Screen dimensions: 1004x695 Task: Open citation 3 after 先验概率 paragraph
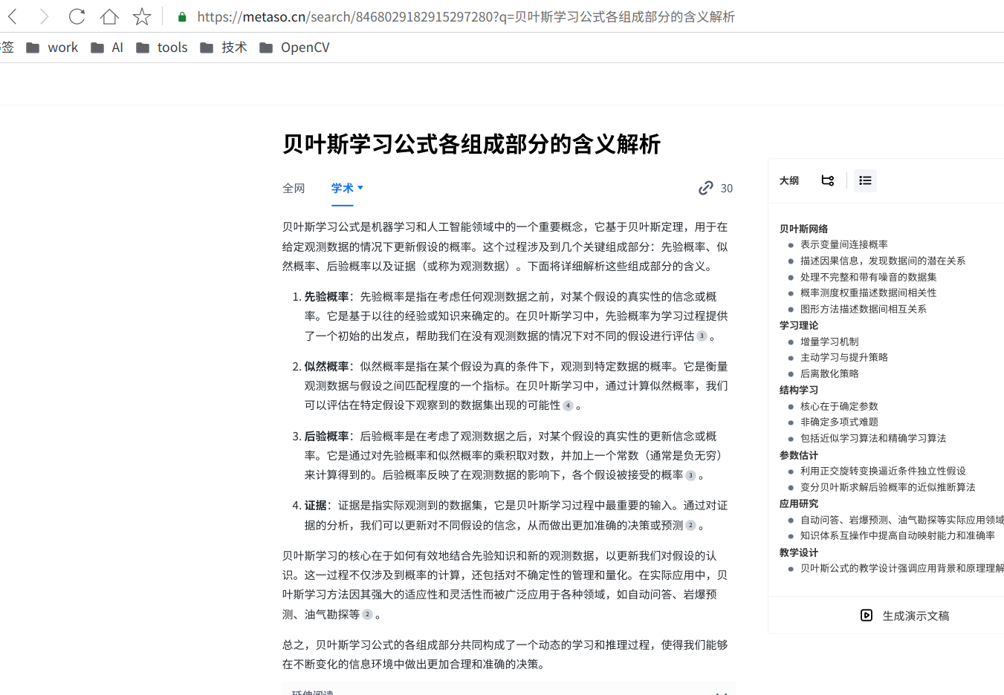[702, 336]
